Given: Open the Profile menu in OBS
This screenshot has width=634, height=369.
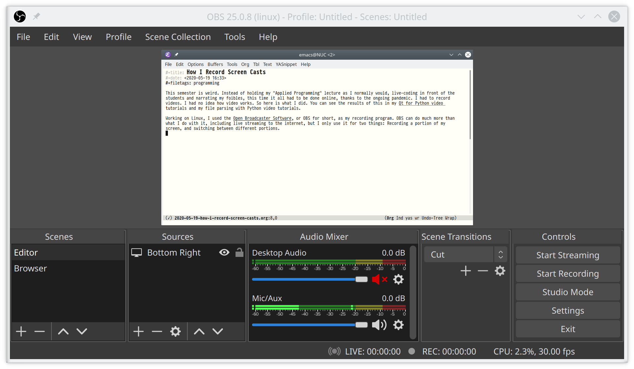Looking at the screenshot, I should click(119, 37).
